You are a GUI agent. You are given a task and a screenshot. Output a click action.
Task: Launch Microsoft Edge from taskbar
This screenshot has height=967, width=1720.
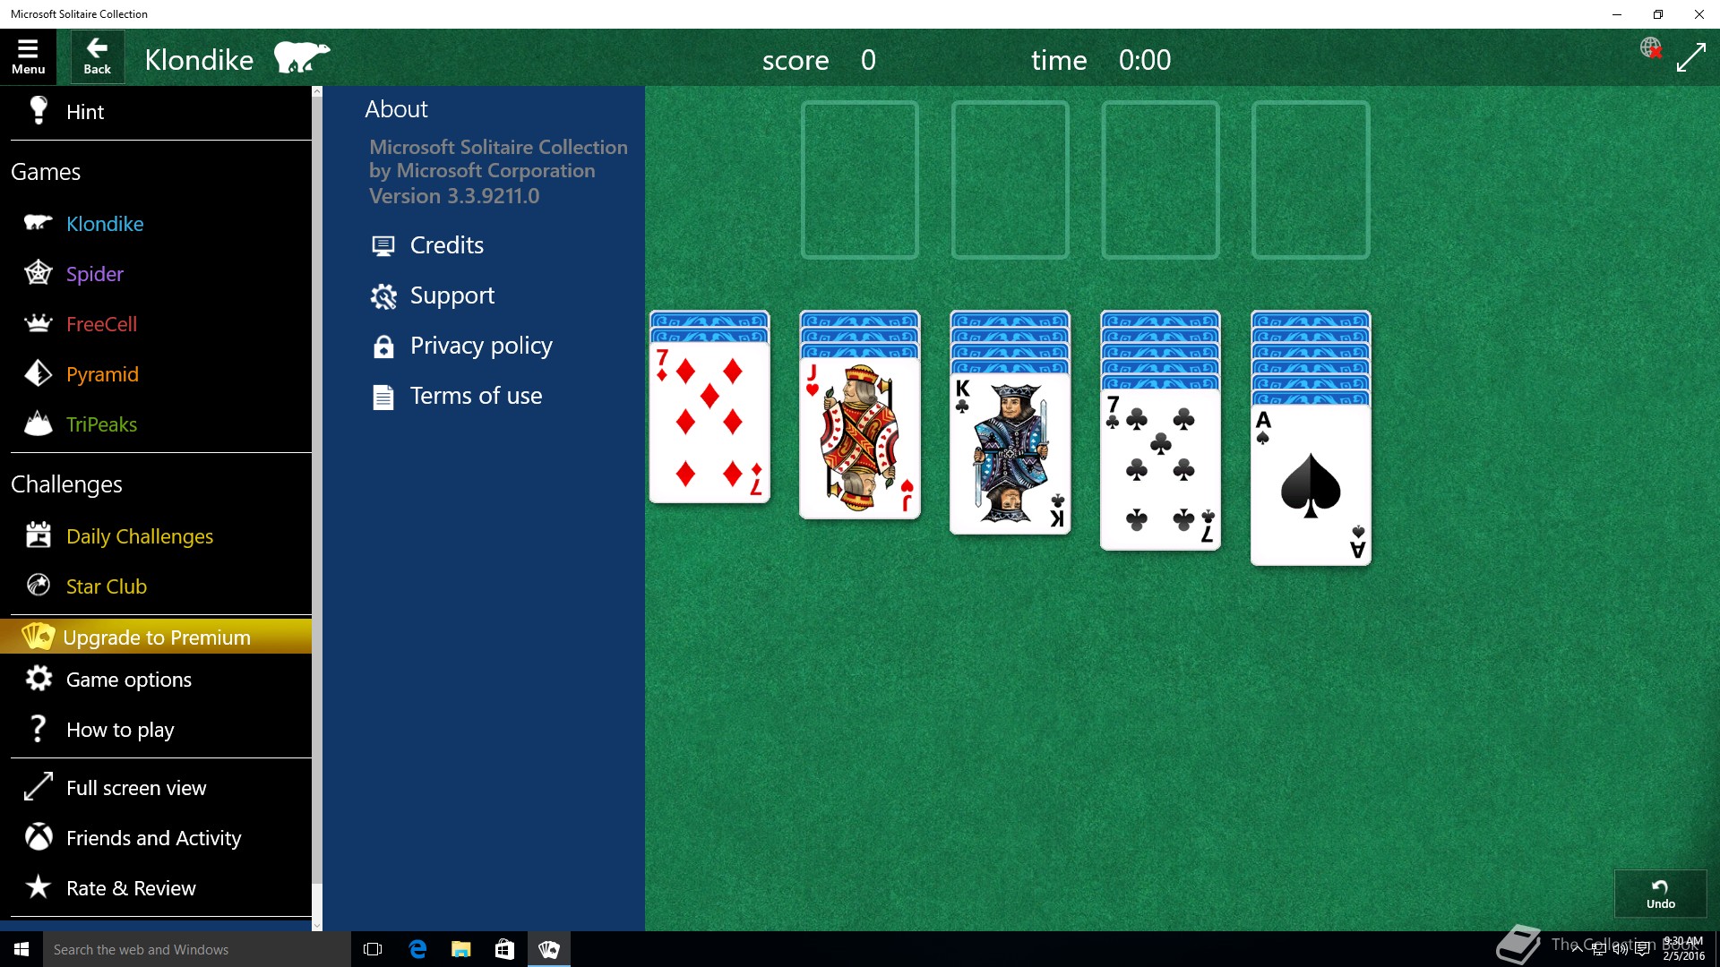pyautogui.click(x=417, y=949)
